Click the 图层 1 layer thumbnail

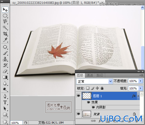pos(87,96)
